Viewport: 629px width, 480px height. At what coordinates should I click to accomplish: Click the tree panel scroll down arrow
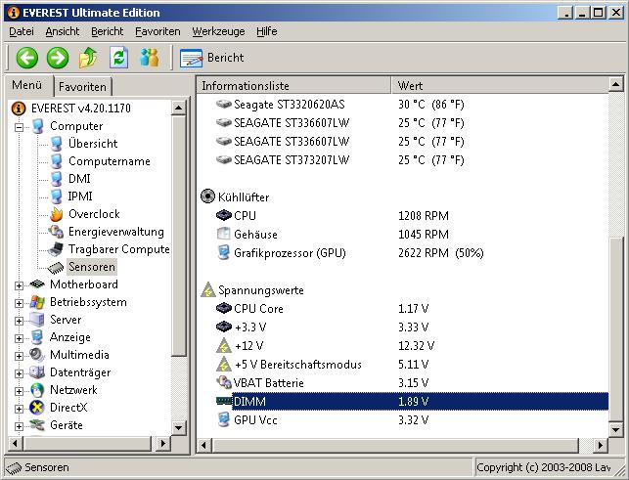178,427
